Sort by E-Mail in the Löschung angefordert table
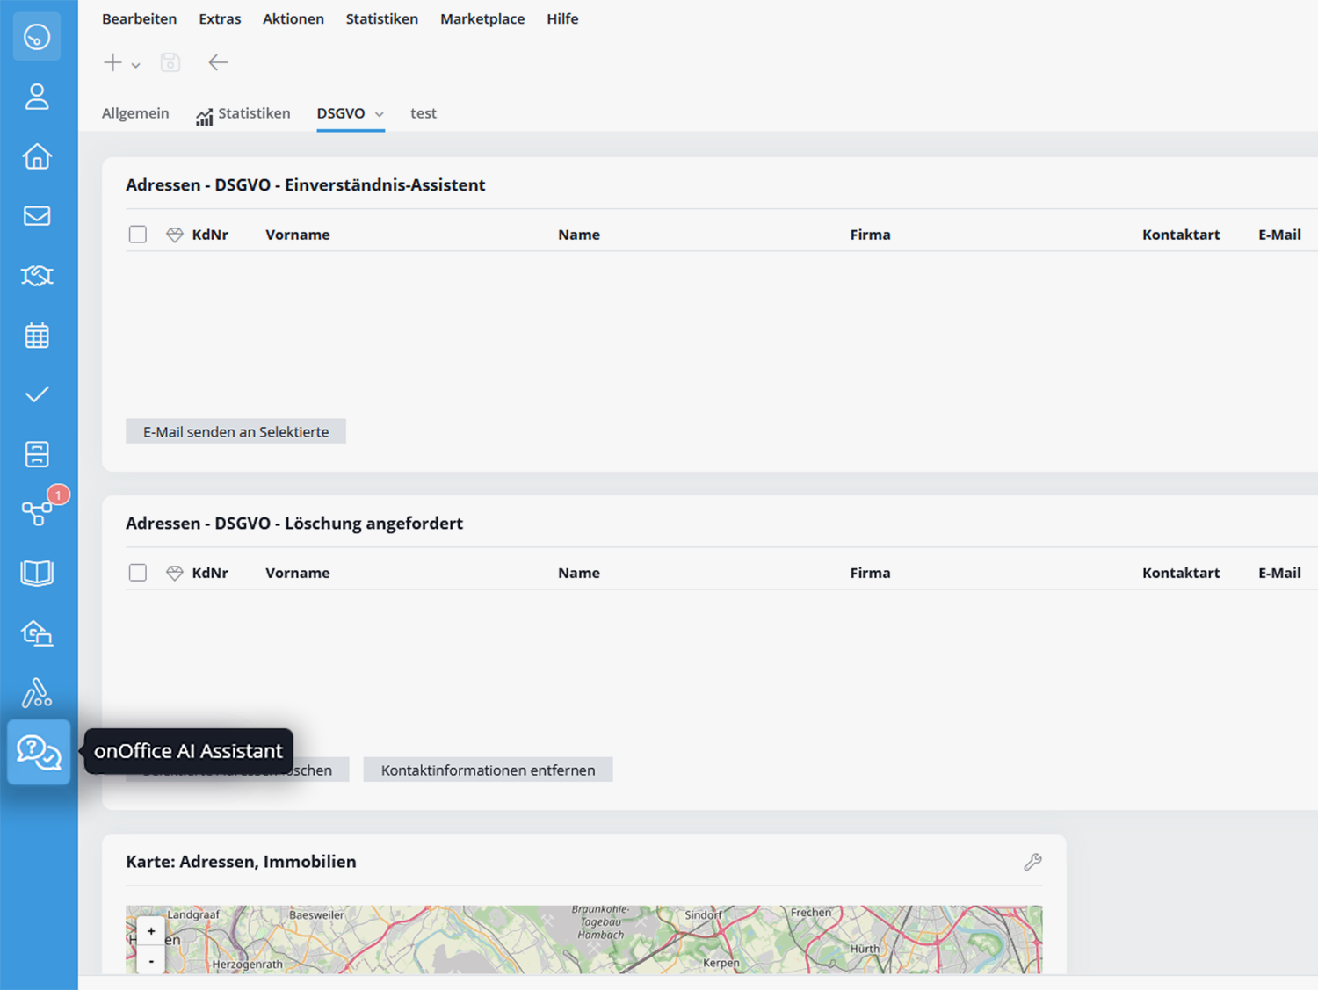This screenshot has height=990, width=1318. click(1279, 573)
